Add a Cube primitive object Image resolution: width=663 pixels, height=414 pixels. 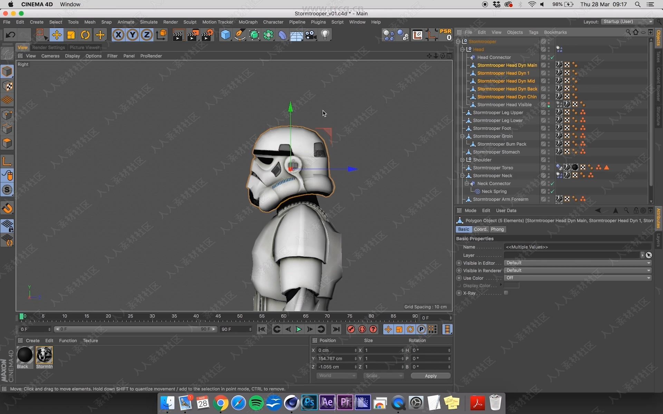tap(225, 35)
